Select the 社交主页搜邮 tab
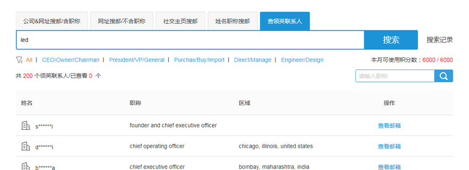Viewport: 469px width, 170px height. pyautogui.click(x=180, y=21)
